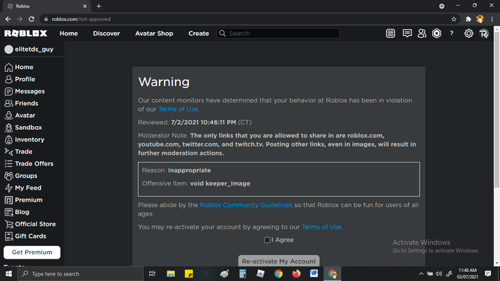Select Avatar Shop in top navigation
Viewport: 500px width, 281px height.
[154, 33]
